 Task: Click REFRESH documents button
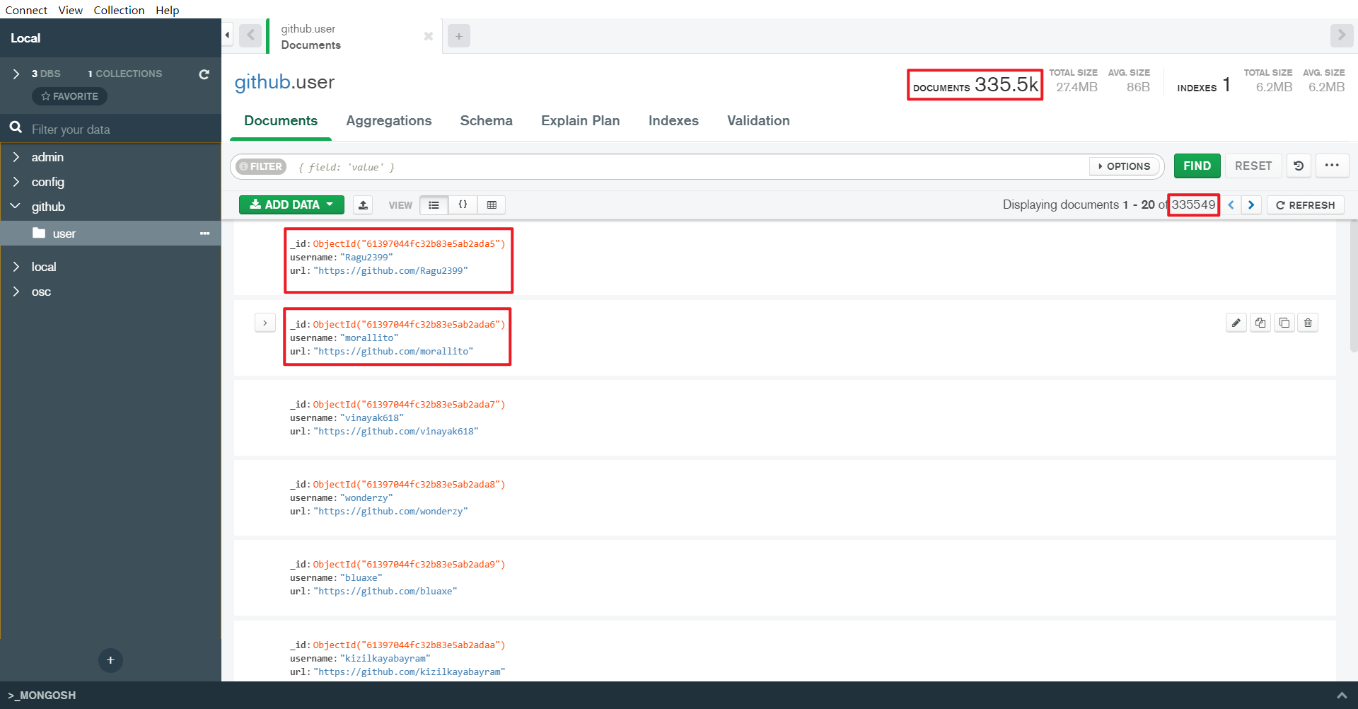pyautogui.click(x=1306, y=204)
